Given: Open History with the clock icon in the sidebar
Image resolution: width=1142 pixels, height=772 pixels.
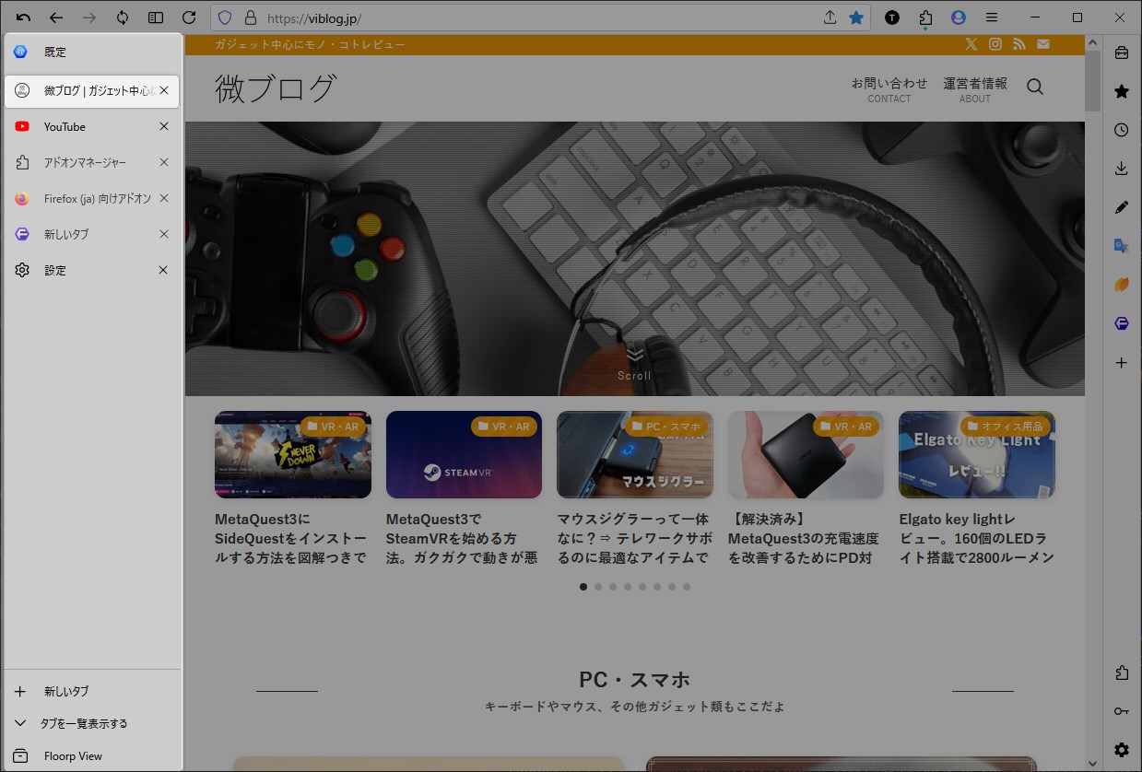Looking at the screenshot, I should tap(1121, 130).
